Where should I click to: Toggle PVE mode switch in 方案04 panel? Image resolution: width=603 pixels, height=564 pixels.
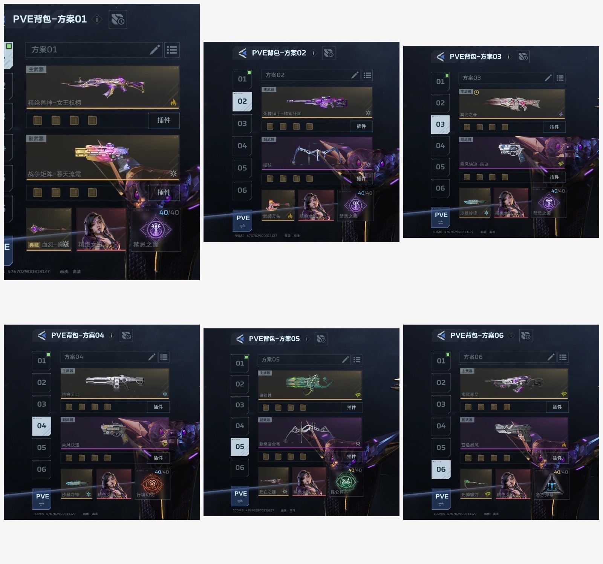[x=42, y=499]
